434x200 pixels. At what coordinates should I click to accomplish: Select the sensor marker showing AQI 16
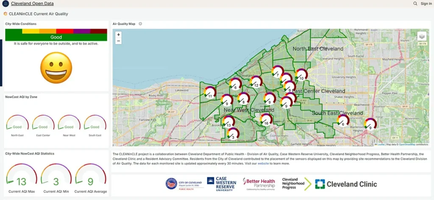click(266, 120)
